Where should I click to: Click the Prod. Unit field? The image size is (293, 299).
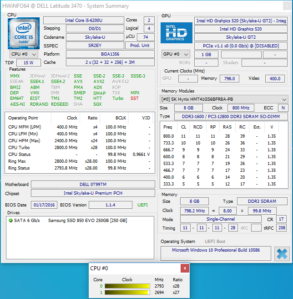pyautogui.click(x=140, y=46)
